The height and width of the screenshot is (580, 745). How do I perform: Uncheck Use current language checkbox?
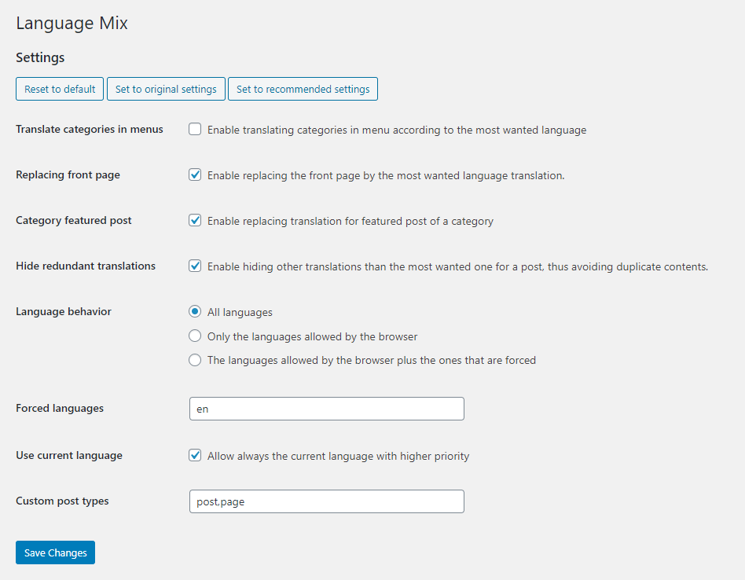coord(195,455)
